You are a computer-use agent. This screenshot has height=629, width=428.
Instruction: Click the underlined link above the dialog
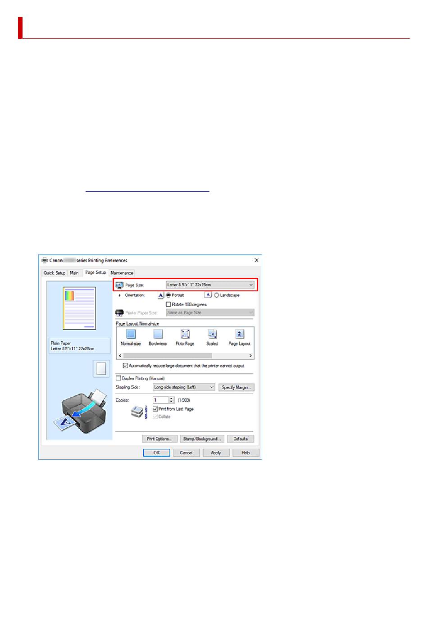pyautogui.click(x=147, y=192)
